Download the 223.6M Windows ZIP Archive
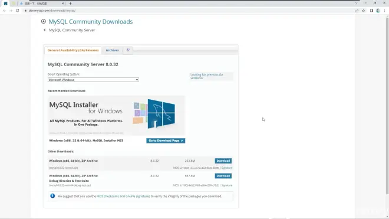 point(223,161)
